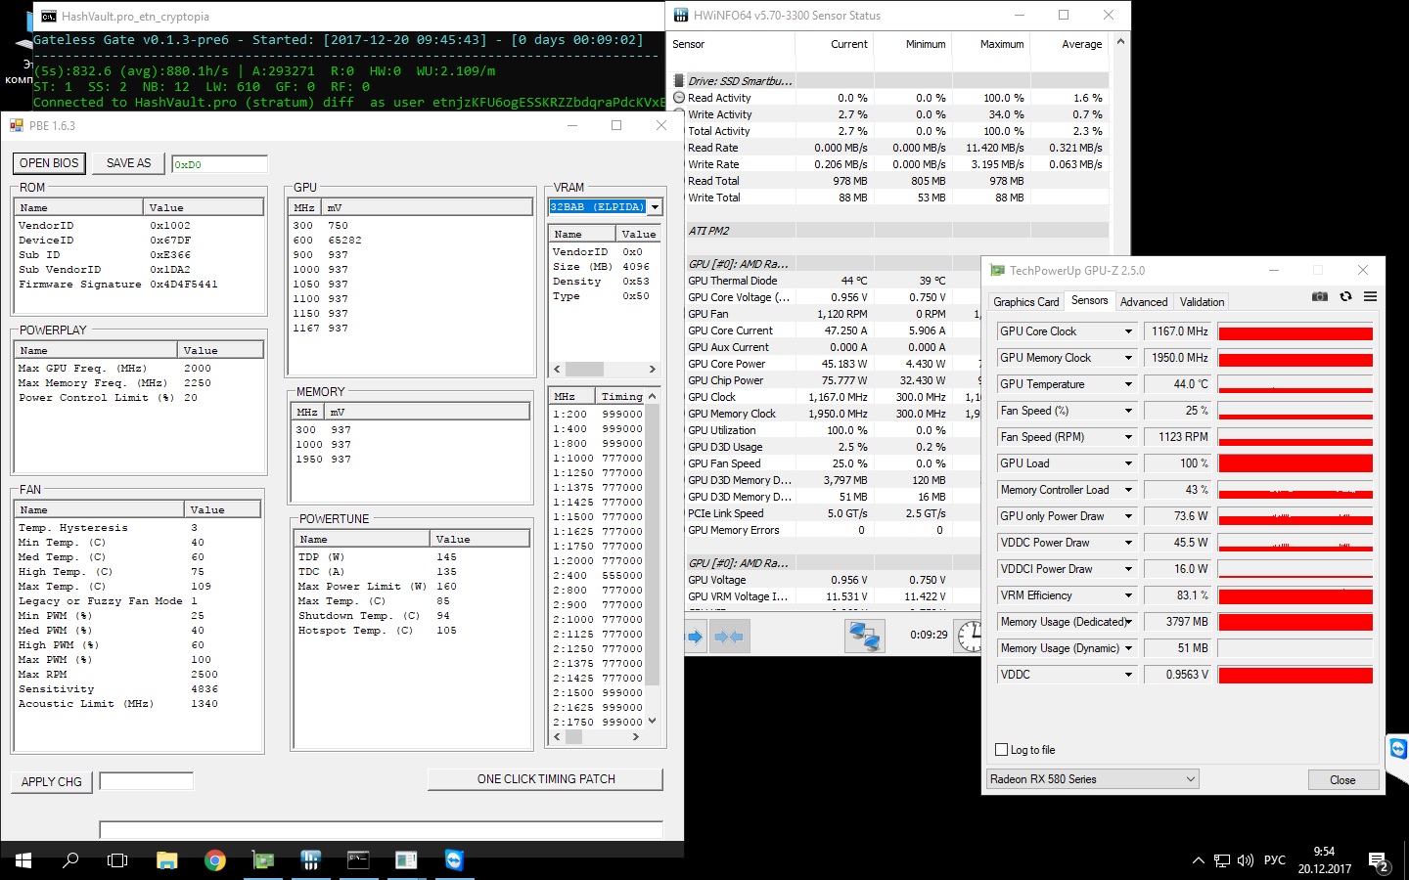This screenshot has width=1409, height=880.
Task: Open the GPU-Z hamburger menu
Action: [1371, 296]
